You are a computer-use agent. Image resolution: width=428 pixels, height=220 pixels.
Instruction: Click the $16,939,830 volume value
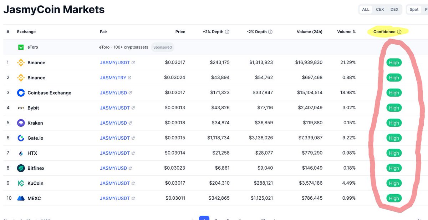pos(309,62)
